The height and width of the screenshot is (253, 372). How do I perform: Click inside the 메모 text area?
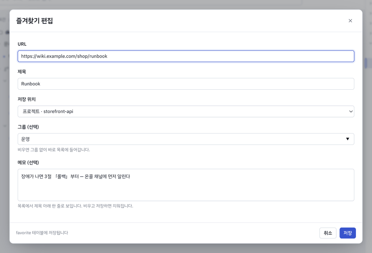click(186, 185)
